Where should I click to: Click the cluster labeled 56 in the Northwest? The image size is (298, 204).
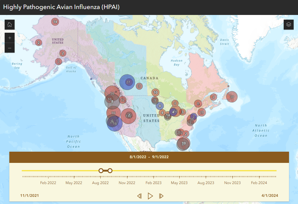(x=112, y=93)
